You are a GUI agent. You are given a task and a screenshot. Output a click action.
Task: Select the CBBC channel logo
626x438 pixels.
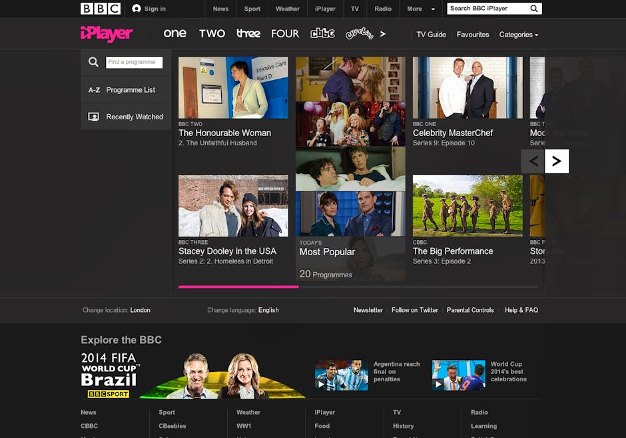click(323, 33)
